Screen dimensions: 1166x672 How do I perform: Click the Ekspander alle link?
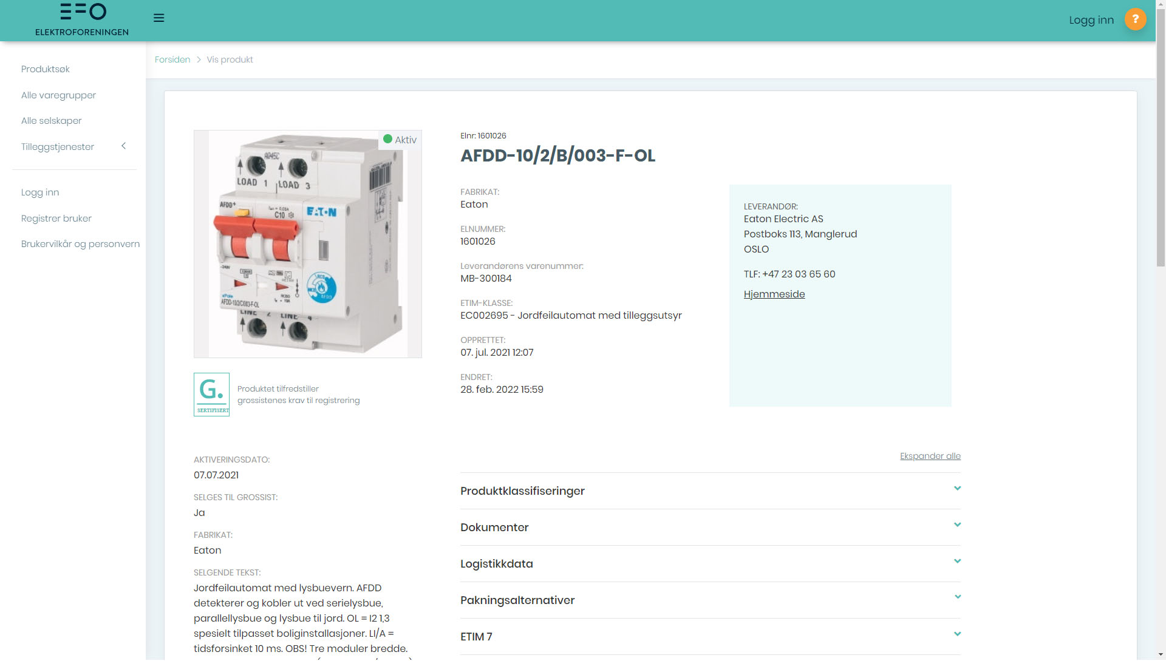click(930, 456)
